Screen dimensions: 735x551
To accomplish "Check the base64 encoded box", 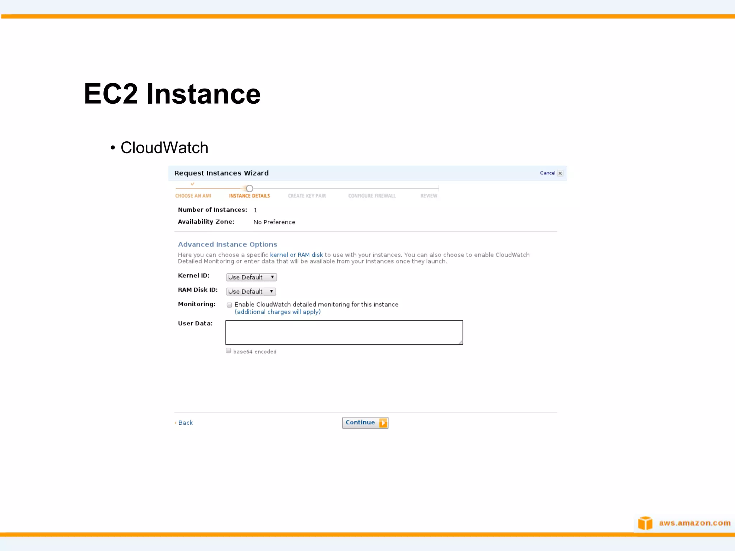I will tap(229, 351).
